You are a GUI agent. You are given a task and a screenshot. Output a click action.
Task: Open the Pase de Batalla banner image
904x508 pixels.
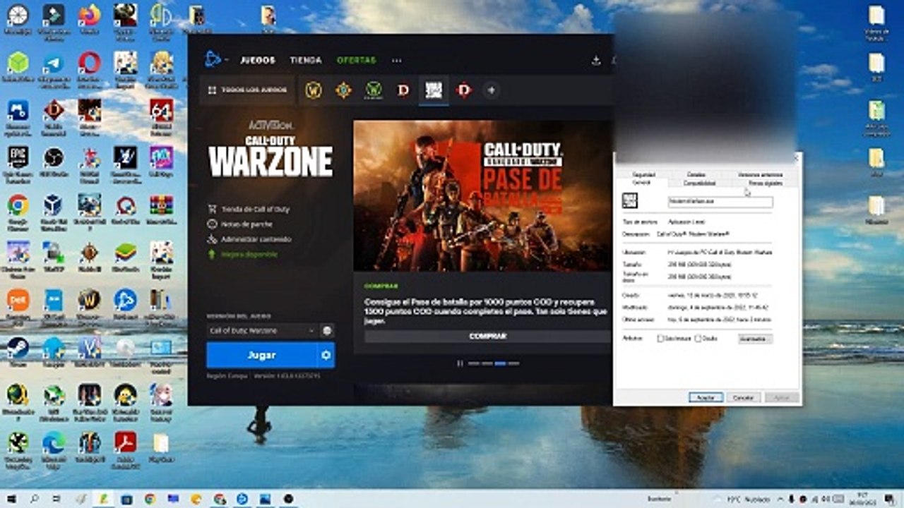coord(482,195)
